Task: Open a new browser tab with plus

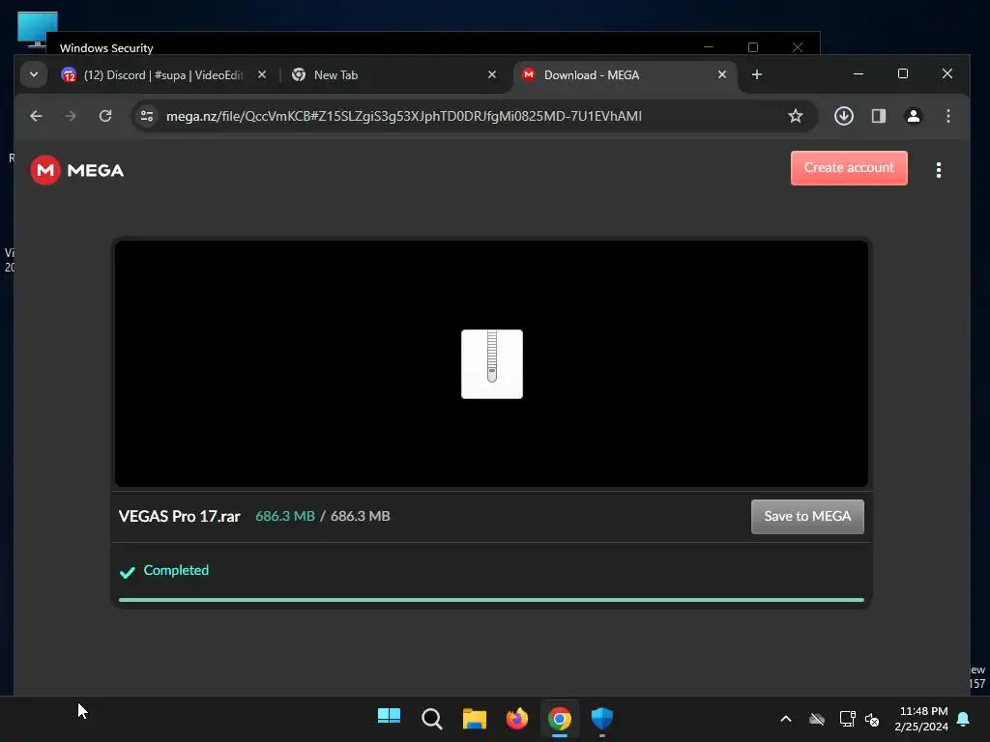Action: pos(756,74)
